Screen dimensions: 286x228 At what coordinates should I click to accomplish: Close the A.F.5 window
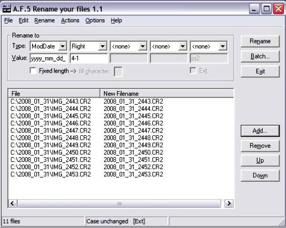[x=278, y=9]
